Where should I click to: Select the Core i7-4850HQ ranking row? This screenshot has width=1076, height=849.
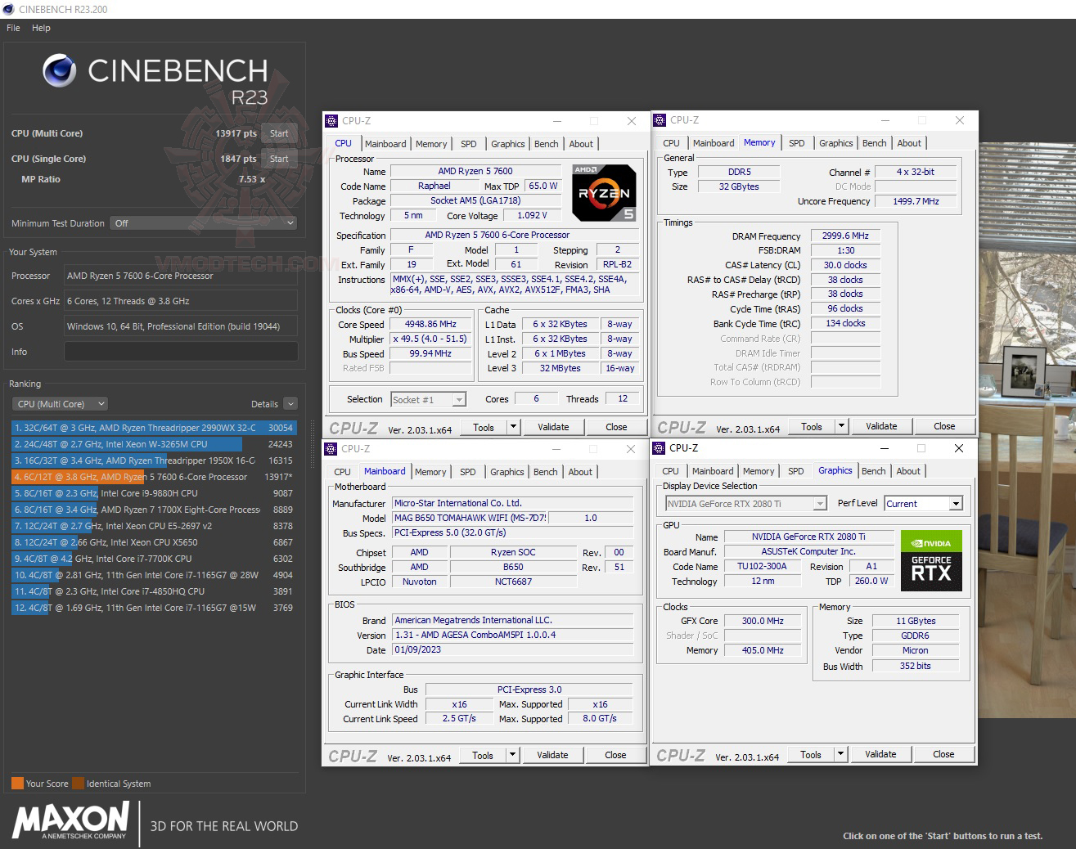click(x=153, y=591)
